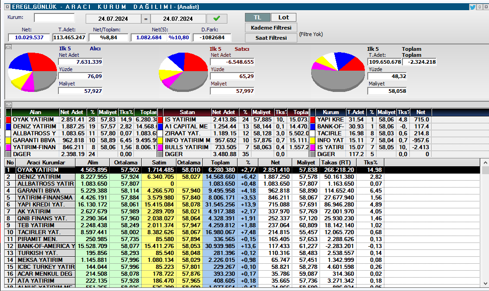Select the DENIZ YATIRIM row in main table
The height and width of the screenshot is (291, 489).
[242, 177]
